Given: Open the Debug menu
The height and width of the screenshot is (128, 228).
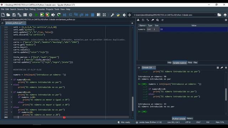Looking at the screenshot, I should pyautogui.click(x=32, y=9).
